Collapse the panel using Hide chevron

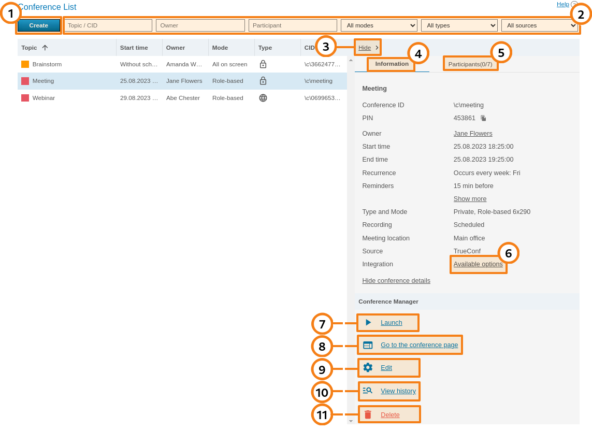point(367,47)
